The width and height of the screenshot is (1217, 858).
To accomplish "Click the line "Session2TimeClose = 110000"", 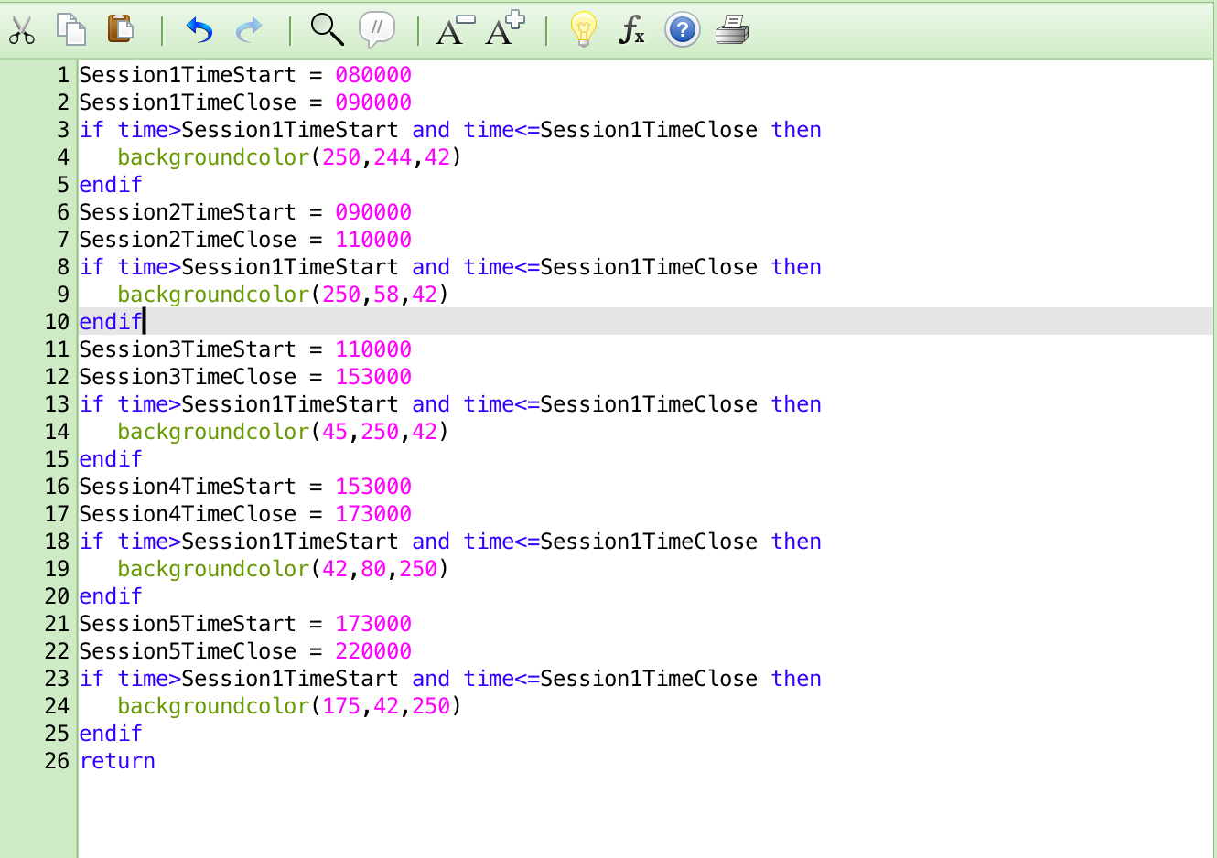I will click(245, 240).
